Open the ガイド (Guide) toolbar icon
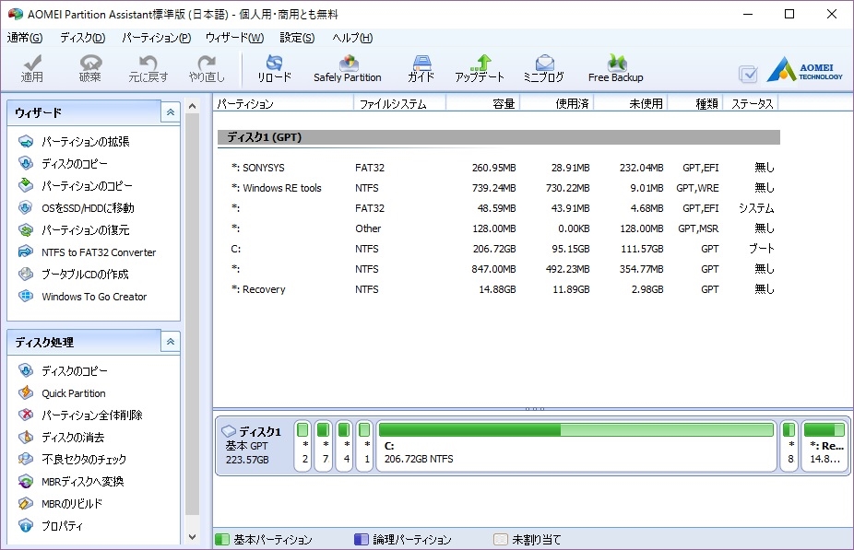854x550 pixels. [421, 68]
